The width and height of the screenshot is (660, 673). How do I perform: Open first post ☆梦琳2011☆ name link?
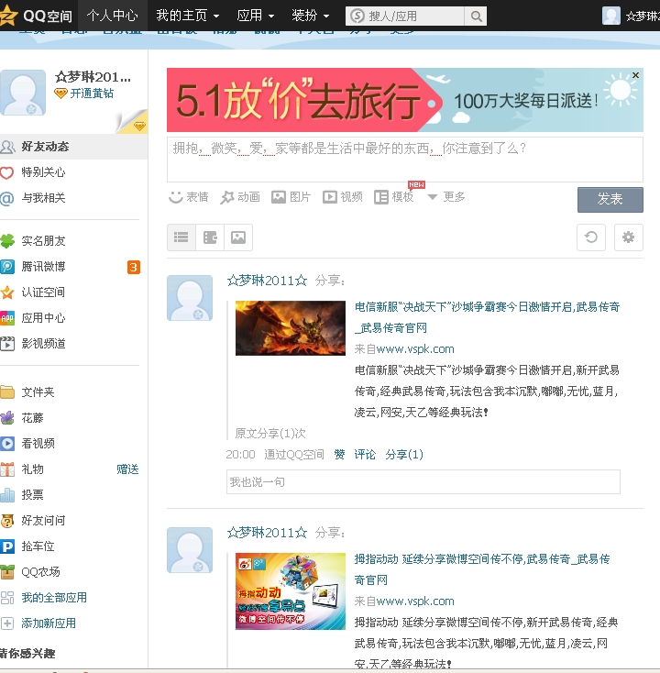(x=267, y=281)
